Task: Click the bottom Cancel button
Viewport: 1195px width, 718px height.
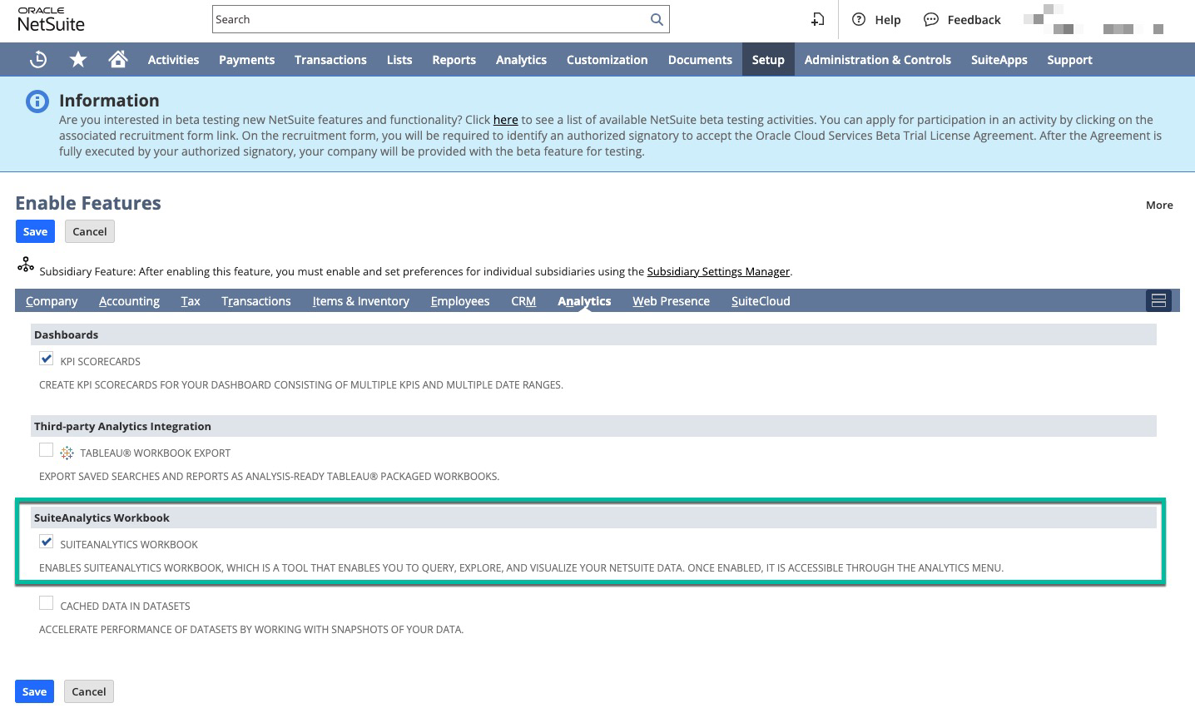Action: click(x=88, y=691)
